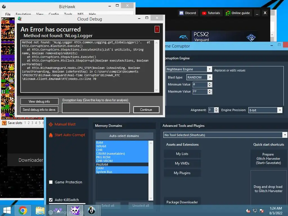Open My Plugins
Screen dimensions: 288x216
[182, 173]
